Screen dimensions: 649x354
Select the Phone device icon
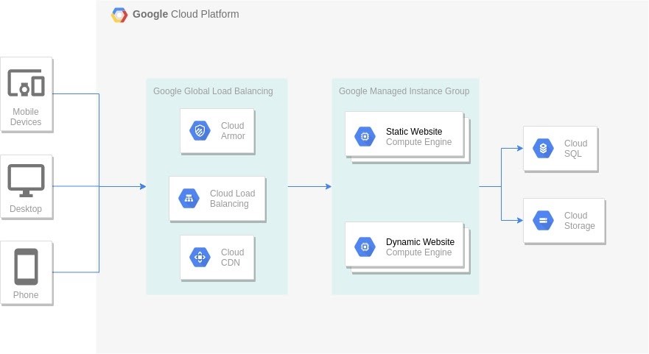pyautogui.click(x=26, y=266)
